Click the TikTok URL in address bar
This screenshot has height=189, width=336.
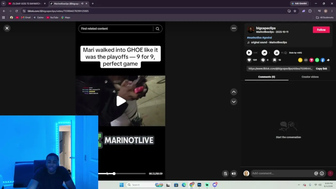(58, 11)
